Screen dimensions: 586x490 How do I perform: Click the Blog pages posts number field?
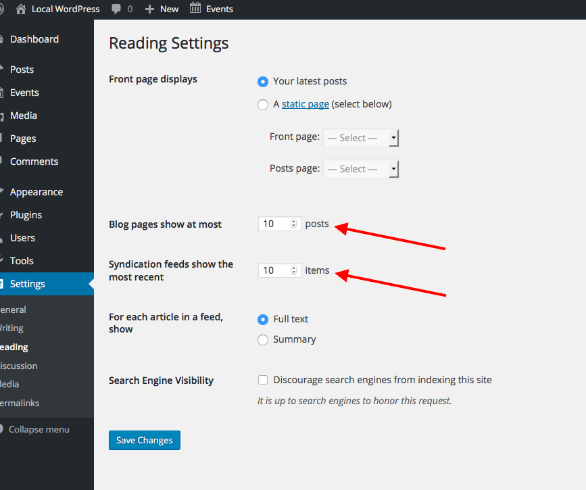coord(274,224)
